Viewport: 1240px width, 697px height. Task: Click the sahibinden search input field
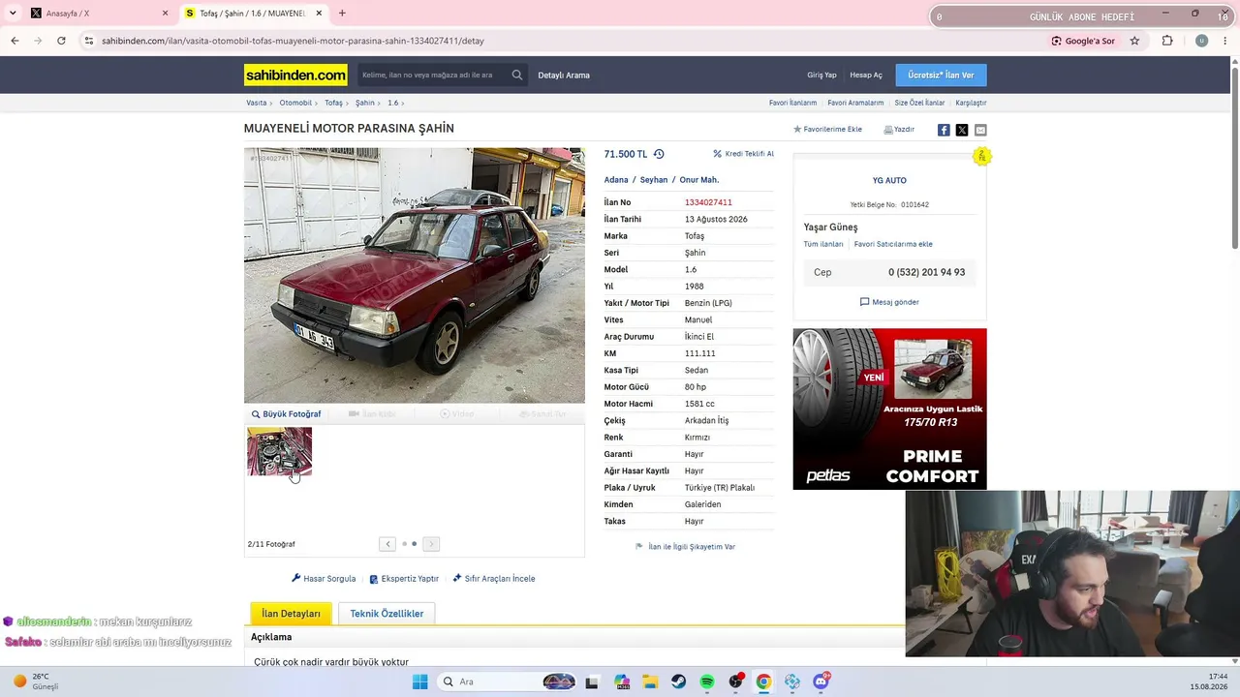click(432, 75)
